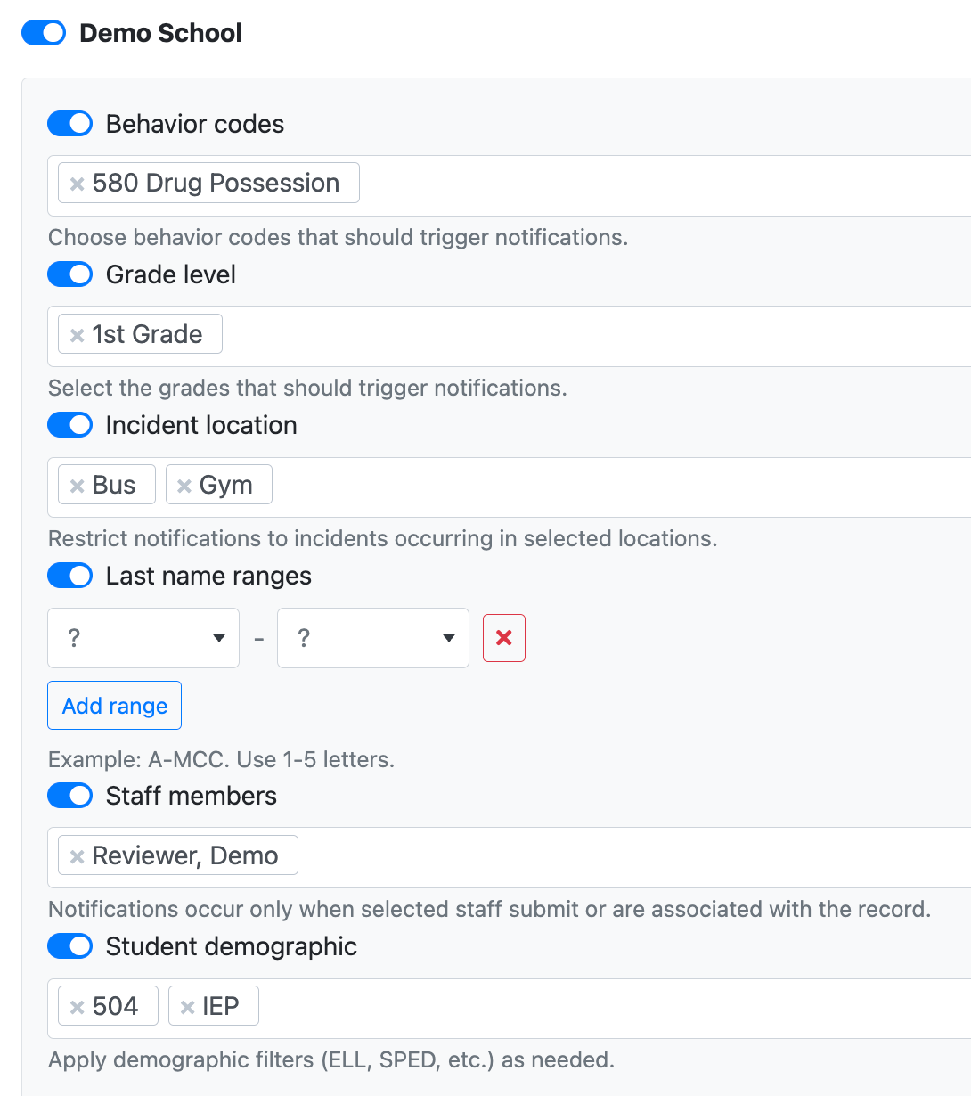This screenshot has width=971, height=1096.
Task: Switch off the Incident location toggle
Action: tap(69, 425)
